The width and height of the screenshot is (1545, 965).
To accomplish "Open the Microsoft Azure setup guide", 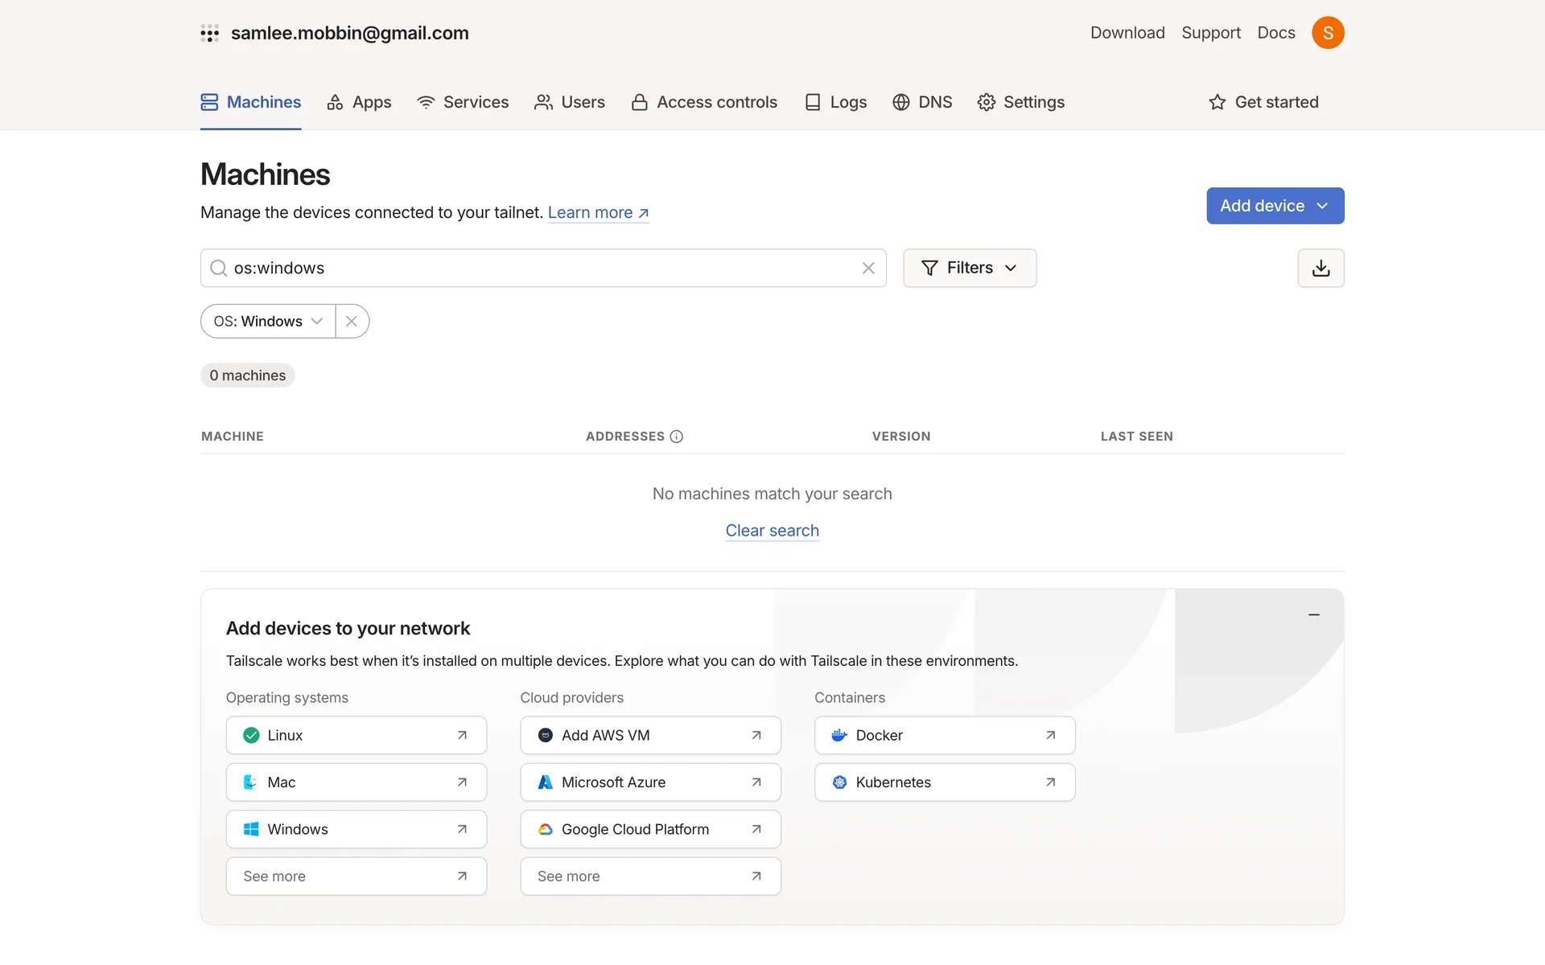I will click(x=650, y=782).
